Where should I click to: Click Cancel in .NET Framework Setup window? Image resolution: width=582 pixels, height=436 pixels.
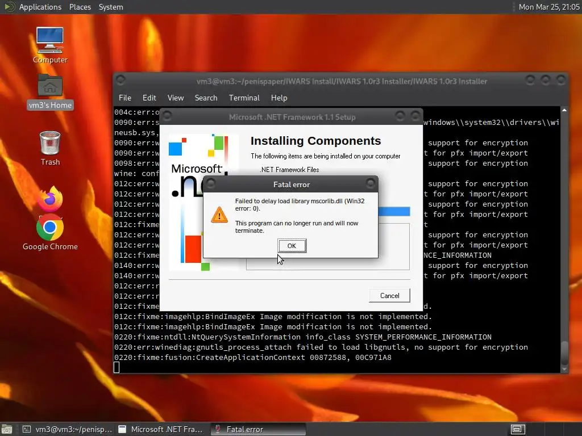tap(389, 295)
